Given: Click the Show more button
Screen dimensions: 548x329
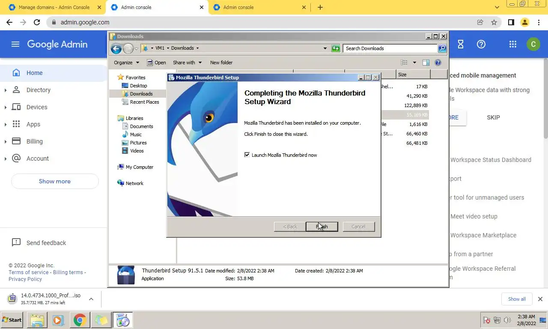Looking at the screenshot, I should 55,181.
